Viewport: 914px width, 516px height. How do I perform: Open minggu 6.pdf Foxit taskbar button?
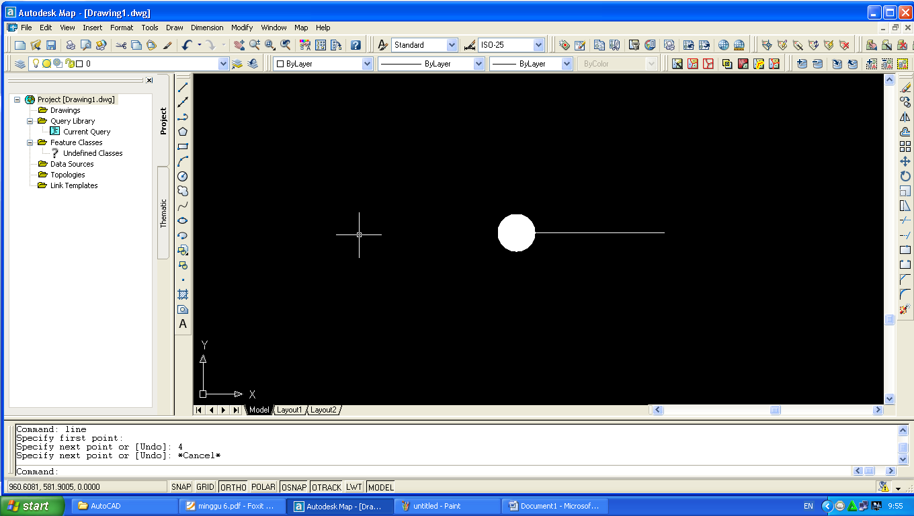coord(232,506)
